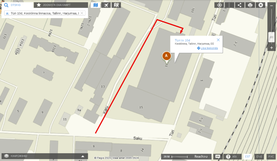Image resolution: width=277 pixels, height=161 pixels.
Task: Click the print map icon
Action: (250, 5)
